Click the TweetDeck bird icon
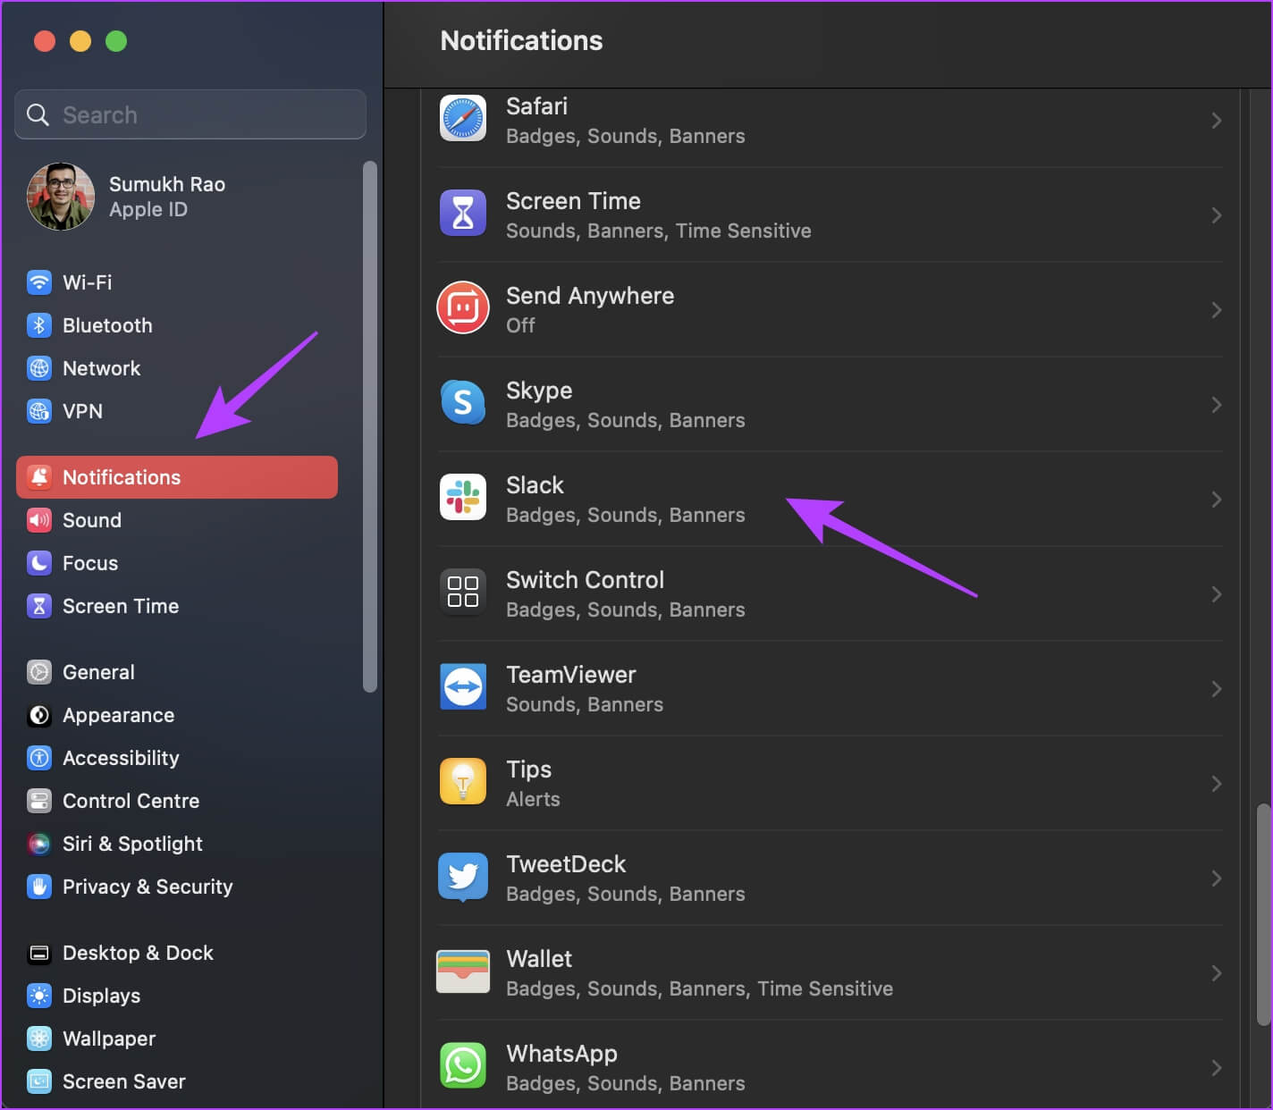The image size is (1273, 1110). click(463, 877)
